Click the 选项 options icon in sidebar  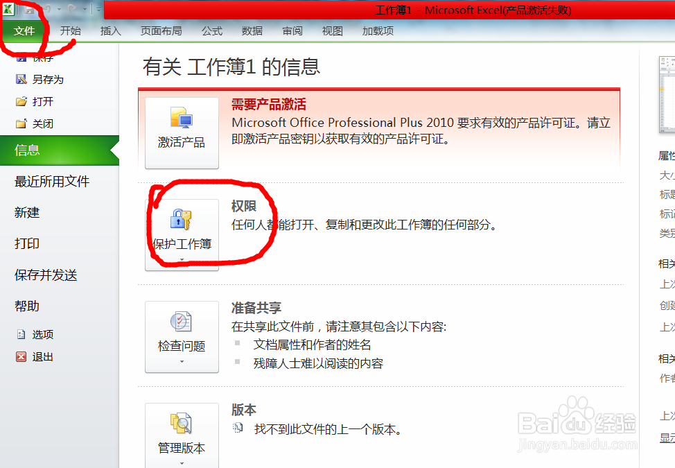coord(19,334)
